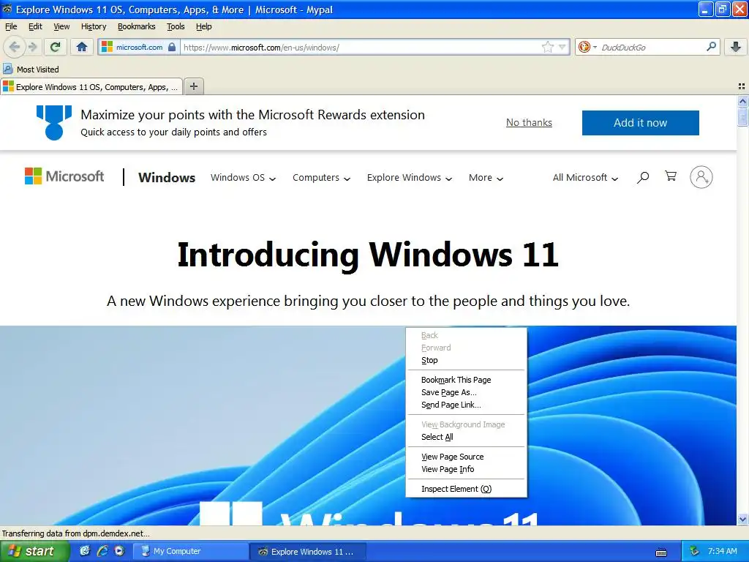Click the browser Forward arrow button
This screenshot has width=749, height=562.
point(32,47)
